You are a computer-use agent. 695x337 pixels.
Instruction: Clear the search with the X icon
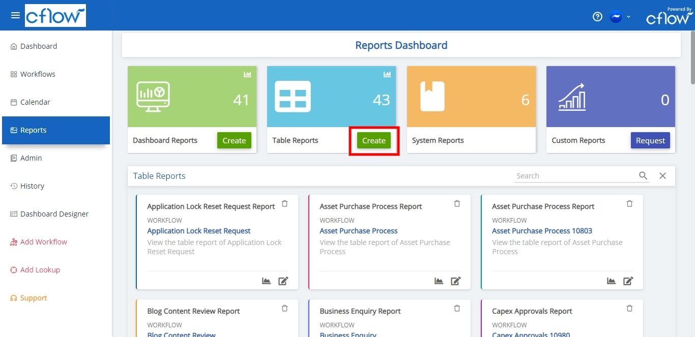coord(662,175)
